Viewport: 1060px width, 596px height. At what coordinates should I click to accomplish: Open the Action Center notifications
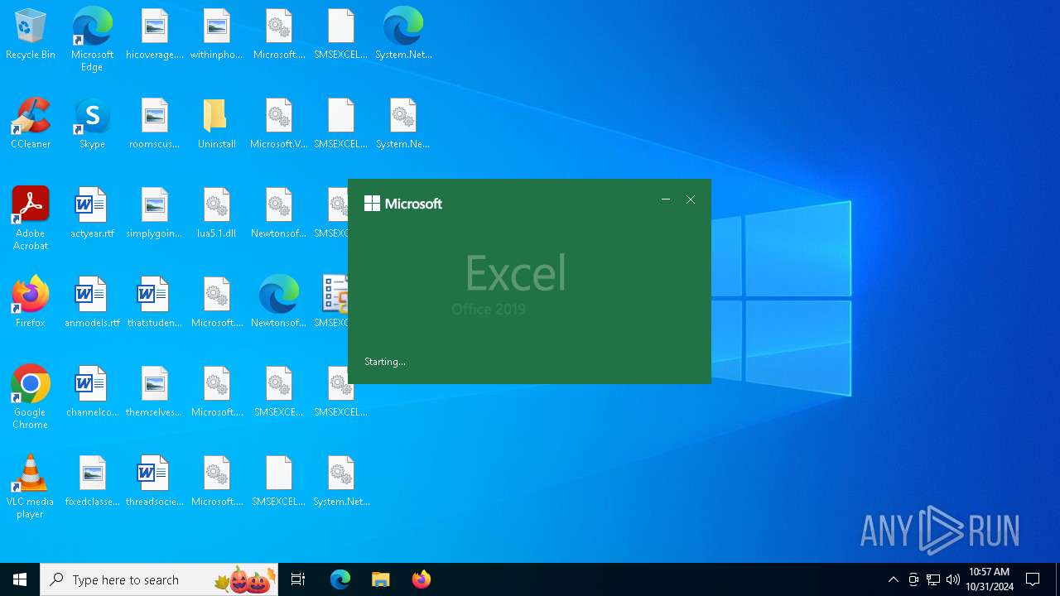1033,579
